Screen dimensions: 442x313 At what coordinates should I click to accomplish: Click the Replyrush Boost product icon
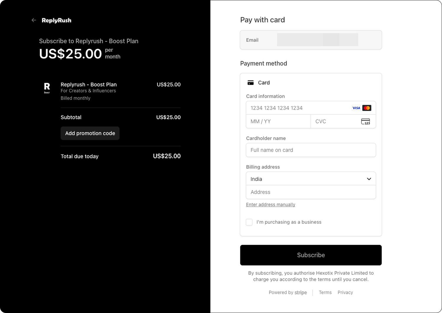(47, 88)
